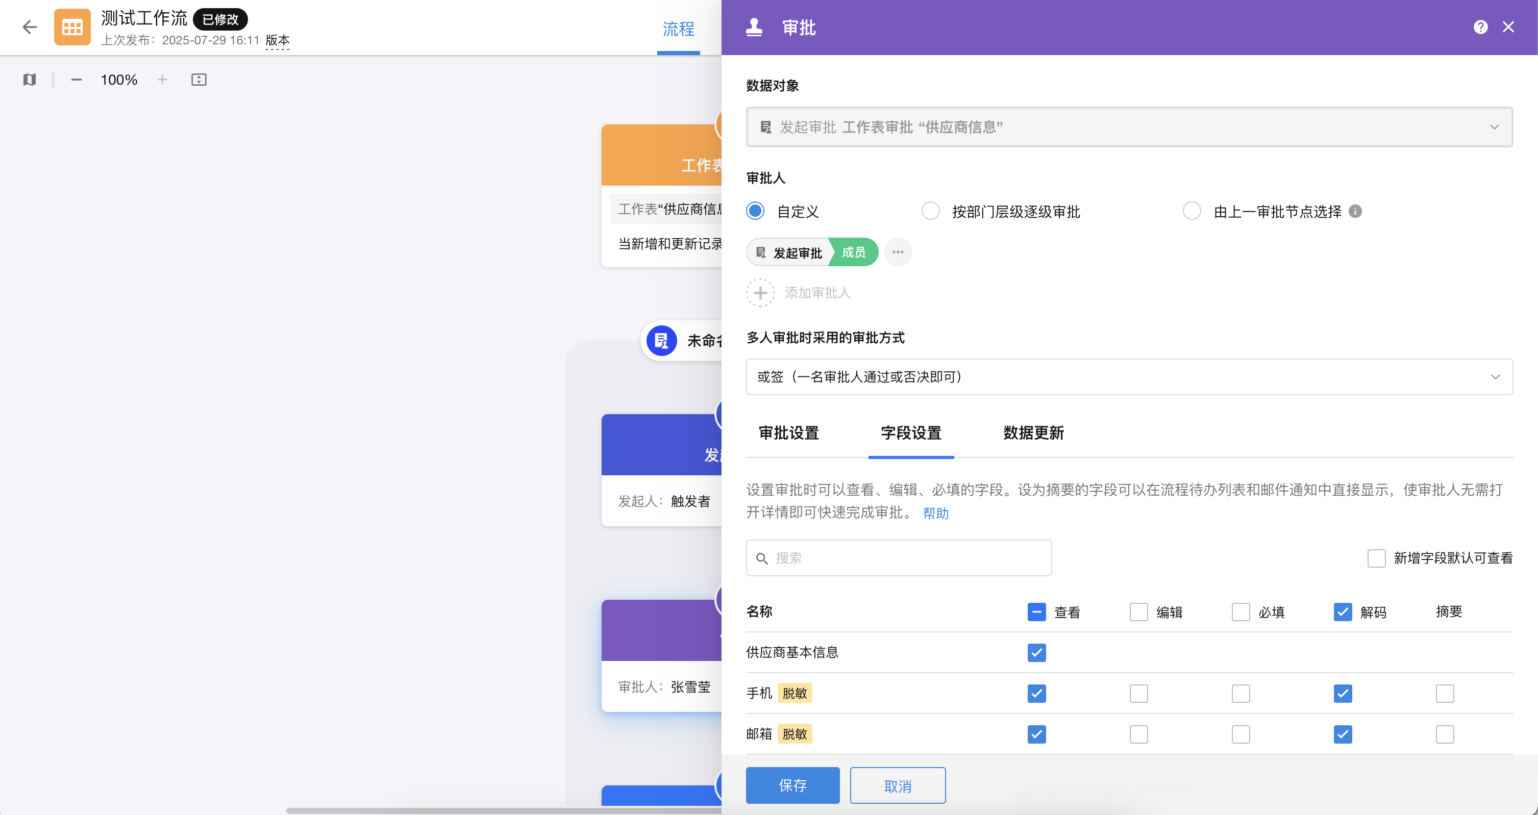1538x815 pixels.
Task: Open the 版本 link in header
Action: coord(278,41)
